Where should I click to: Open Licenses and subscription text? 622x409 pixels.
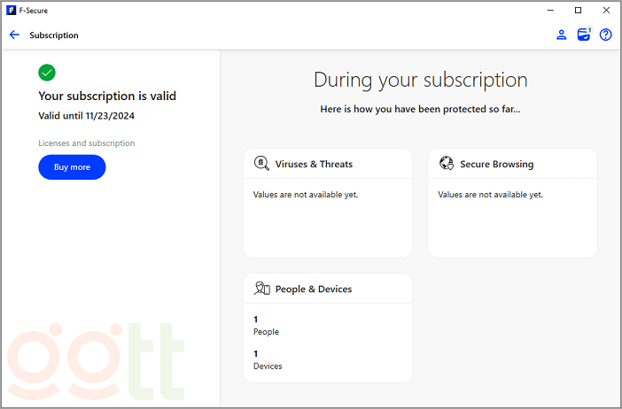pyautogui.click(x=87, y=143)
